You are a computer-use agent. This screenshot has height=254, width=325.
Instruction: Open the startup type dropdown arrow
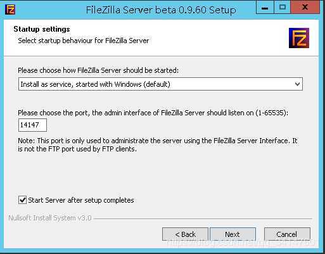coord(297,84)
